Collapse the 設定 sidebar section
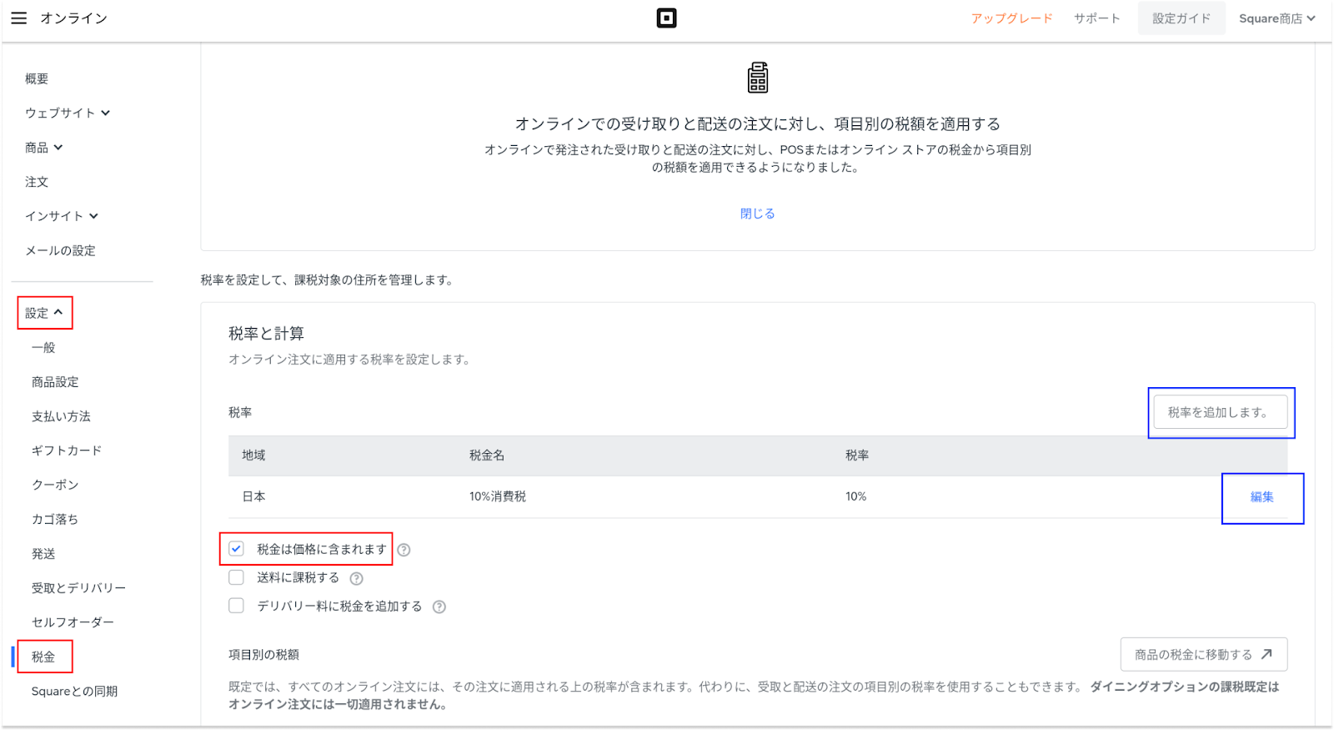The height and width of the screenshot is (730, 1334). tap(45, 313)
